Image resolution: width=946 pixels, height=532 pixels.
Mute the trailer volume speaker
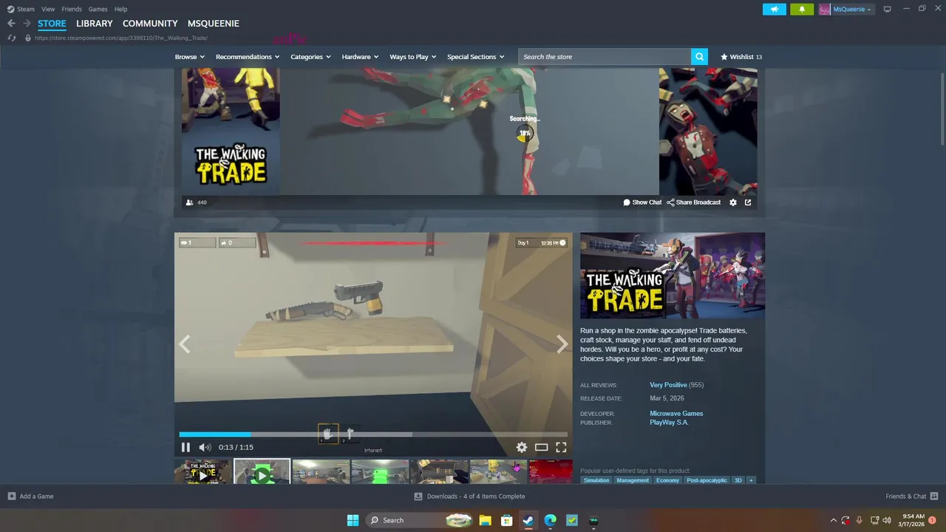coord(205,447)
